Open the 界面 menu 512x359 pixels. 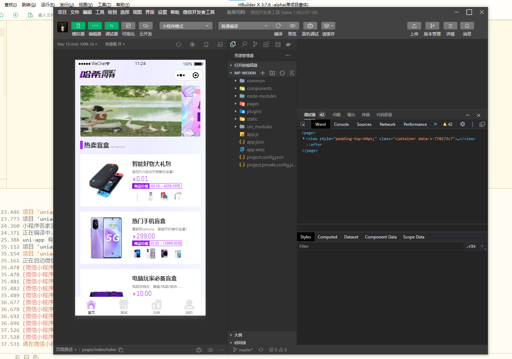tap(150, 12)
